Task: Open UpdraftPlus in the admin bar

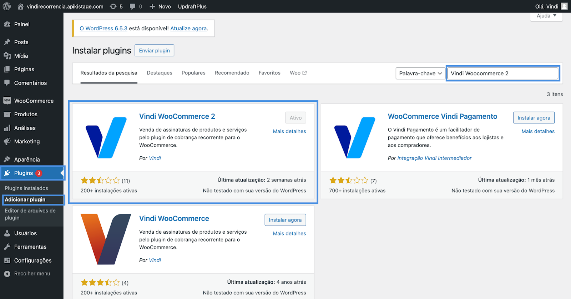Action: click(192, 6)
